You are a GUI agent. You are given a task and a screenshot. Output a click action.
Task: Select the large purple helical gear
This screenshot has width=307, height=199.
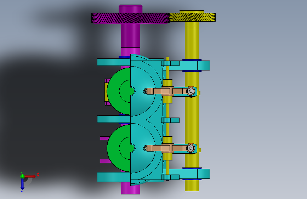click(130, 18)
